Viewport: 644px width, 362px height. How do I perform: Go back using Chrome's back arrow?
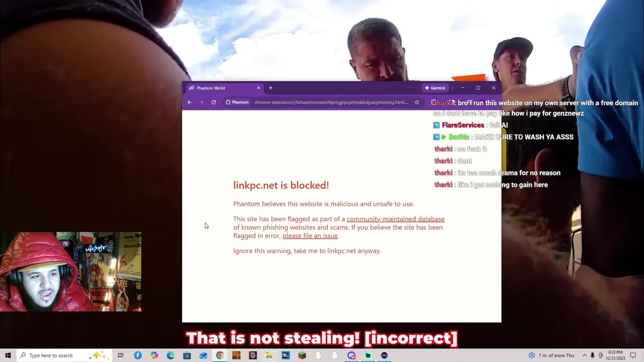coord(190,102)
